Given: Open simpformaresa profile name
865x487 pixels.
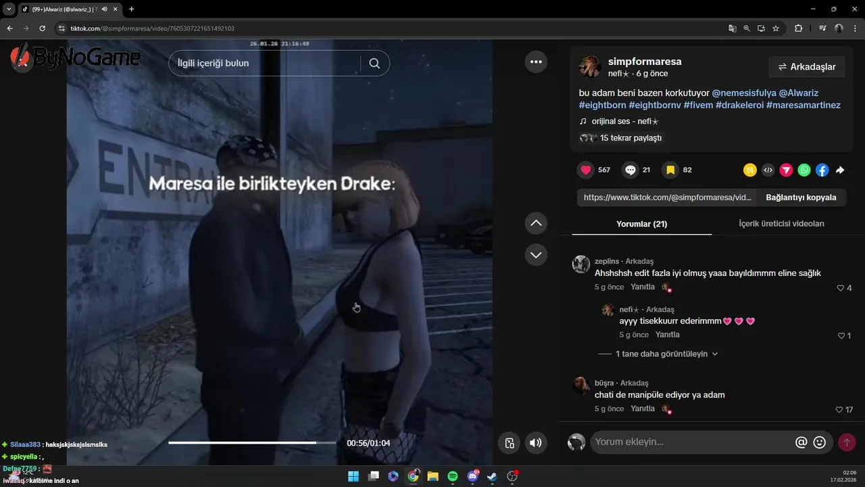Looking at the screenshot, I should (x=645, y=62).
